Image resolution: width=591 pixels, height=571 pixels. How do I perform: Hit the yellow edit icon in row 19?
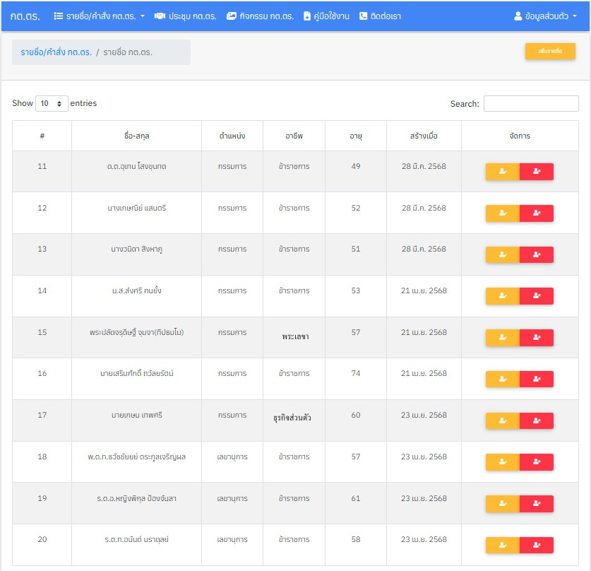tap(502, 504)
